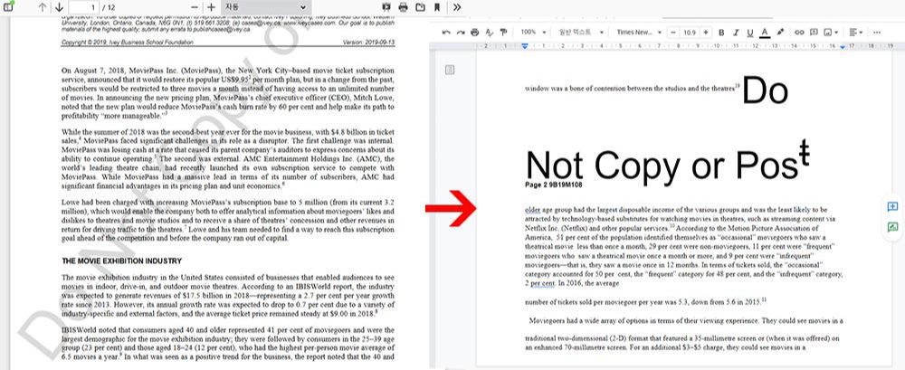Viewport: 905px width, 370px height.
Task: Toggle italic formatting
Action: tap(736, 33)
